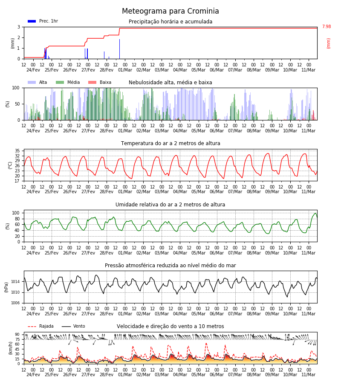
Task: Click the blue Prec. 1hr legend swatch
Action: [x=32, y=21]
